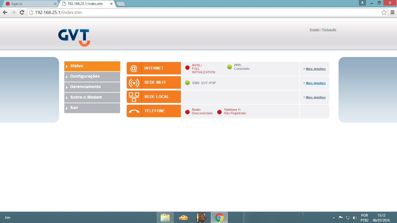This screenshot has height=223, width=397.
Task: Close the Agar.io tab
Action: (x=55, y=4)
